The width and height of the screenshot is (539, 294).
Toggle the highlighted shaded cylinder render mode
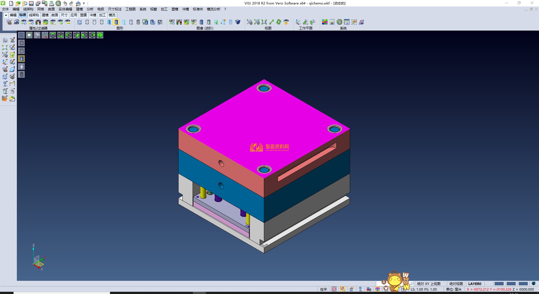[x=116, y=22]
